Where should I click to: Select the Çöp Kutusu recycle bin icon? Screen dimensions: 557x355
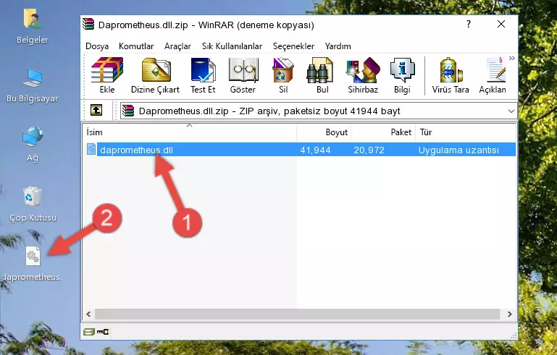click(33, 205)
